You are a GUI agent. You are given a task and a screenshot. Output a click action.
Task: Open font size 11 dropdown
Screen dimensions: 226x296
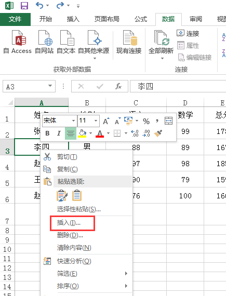[x=96, y=120]
